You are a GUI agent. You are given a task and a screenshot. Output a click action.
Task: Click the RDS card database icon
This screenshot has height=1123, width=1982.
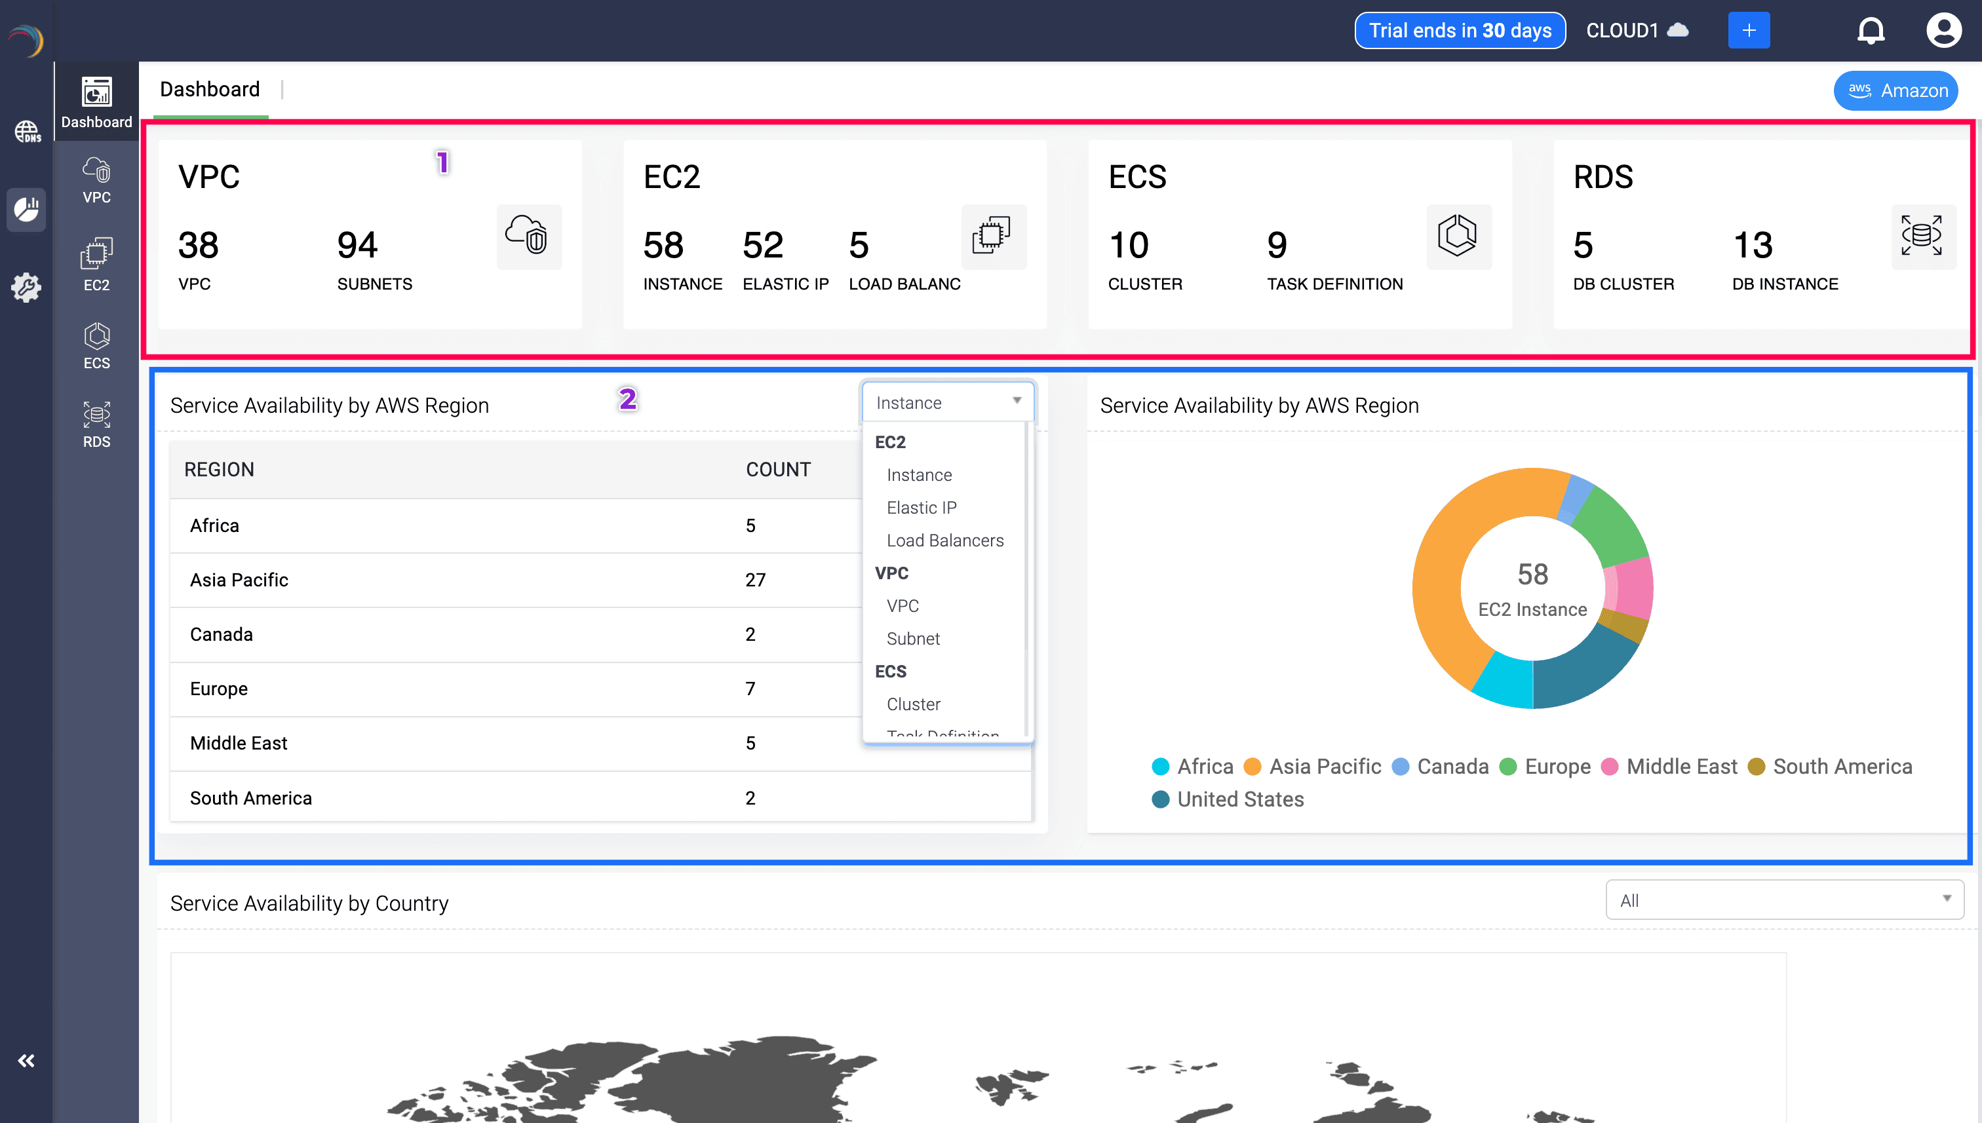[1922, 236]
